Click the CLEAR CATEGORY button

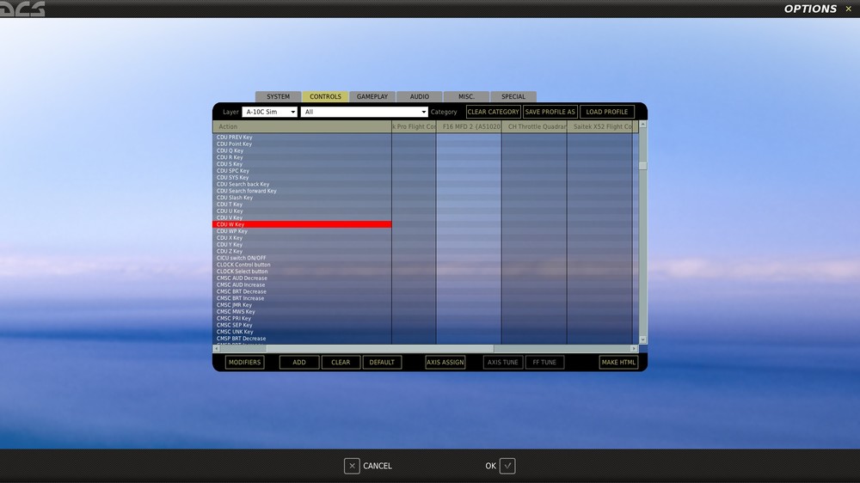click(493, 112)
